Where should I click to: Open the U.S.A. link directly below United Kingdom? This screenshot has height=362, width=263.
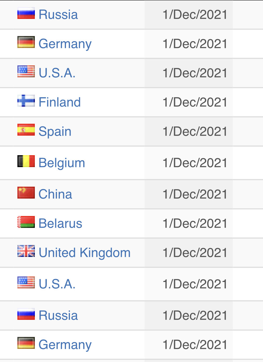57,284
